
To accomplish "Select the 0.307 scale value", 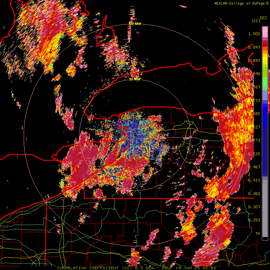I will coord(254,207).
